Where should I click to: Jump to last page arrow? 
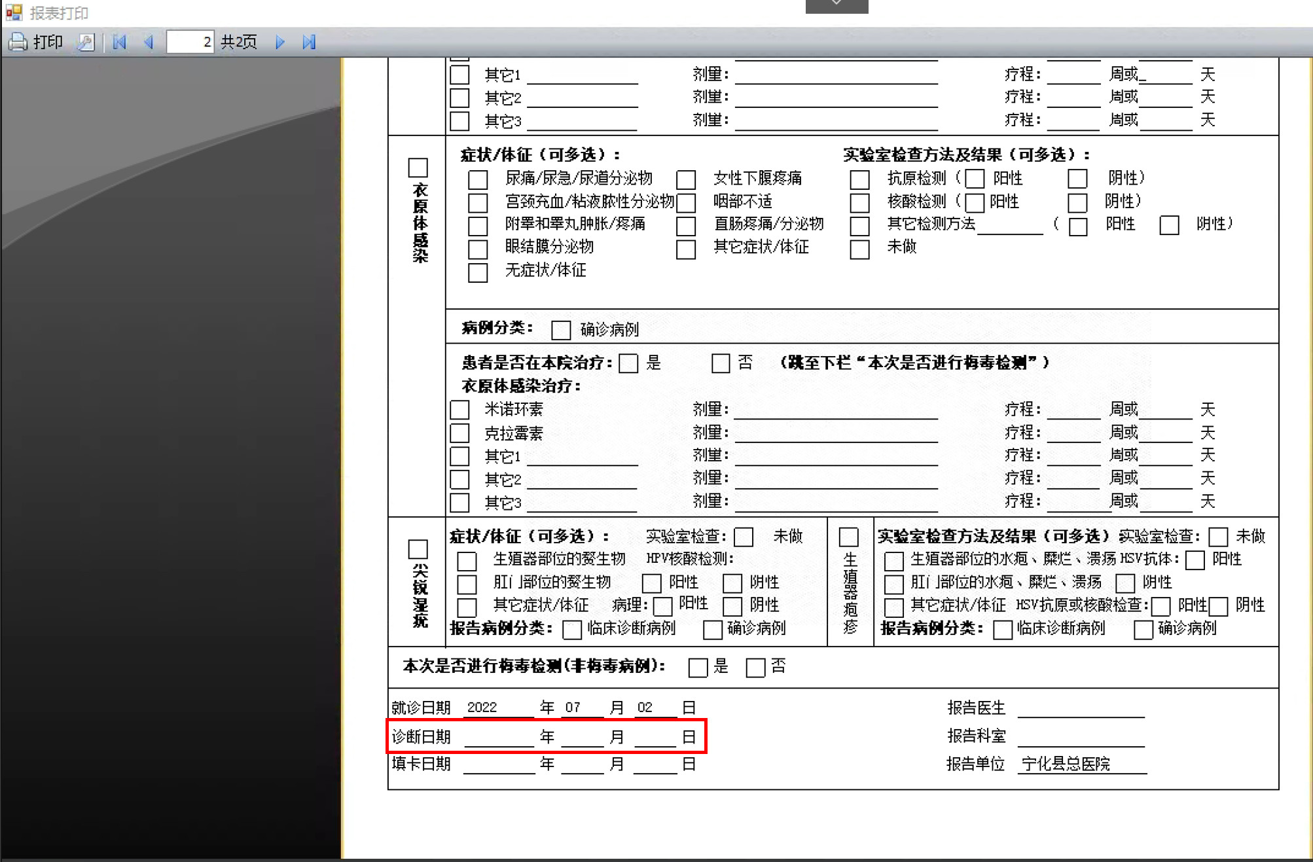[x=309, y=42]
